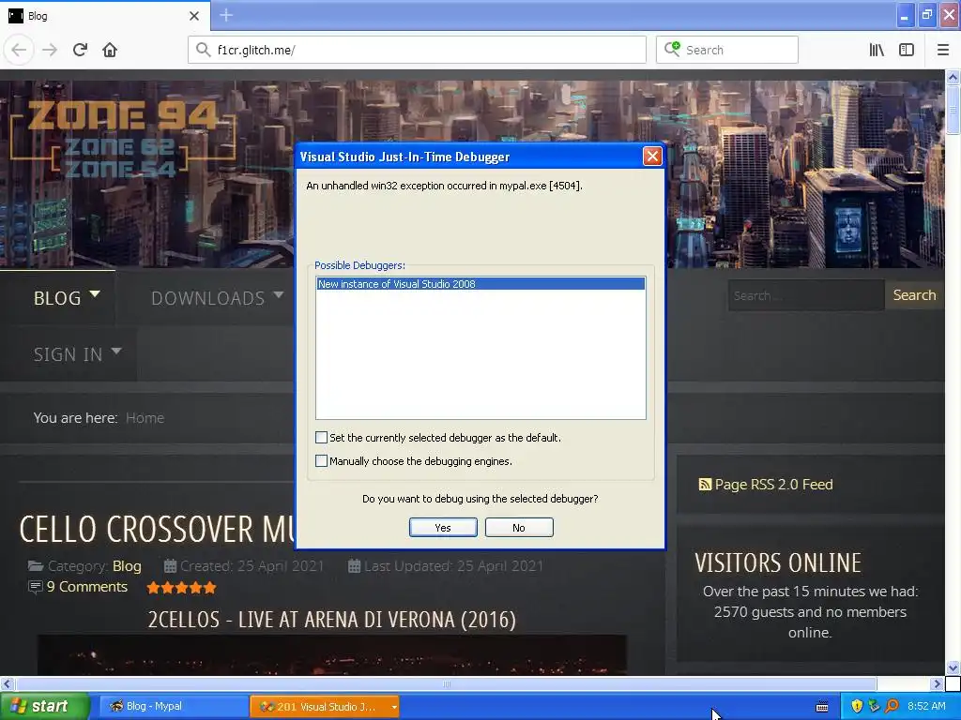This screenshot has height=720, width=961.
Task: Reload the page with the refresh icon
Action: point(80,50)
